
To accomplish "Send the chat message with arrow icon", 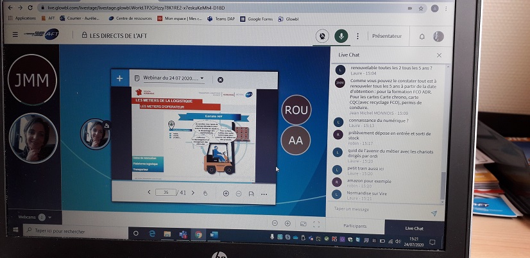I will (434, 213).
